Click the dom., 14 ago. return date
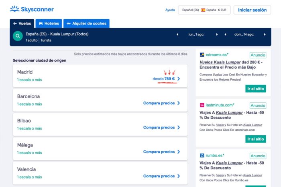Image resolution: width=281 pixels, height=187 pixels. click(x=244, y=35)
